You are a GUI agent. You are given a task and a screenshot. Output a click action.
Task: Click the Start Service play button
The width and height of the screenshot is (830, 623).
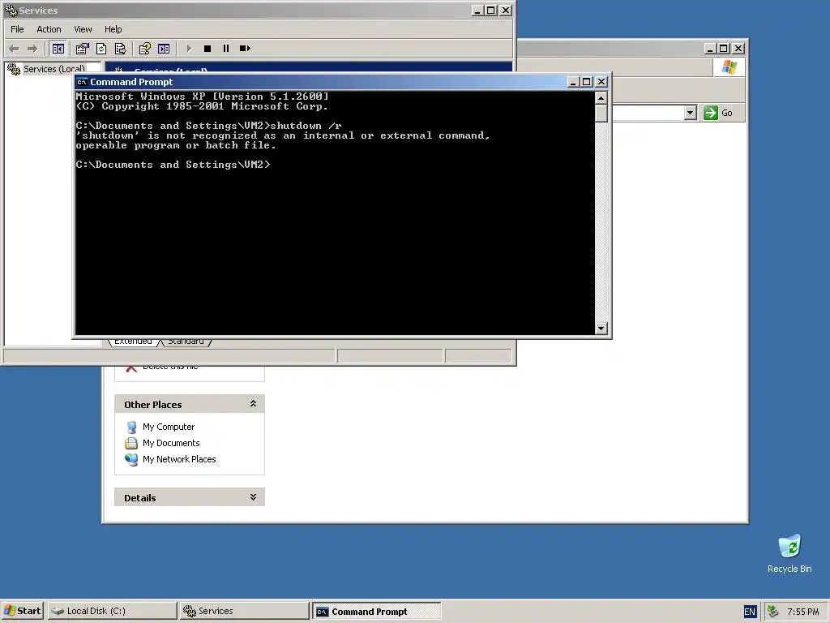(x=188, y=49)
